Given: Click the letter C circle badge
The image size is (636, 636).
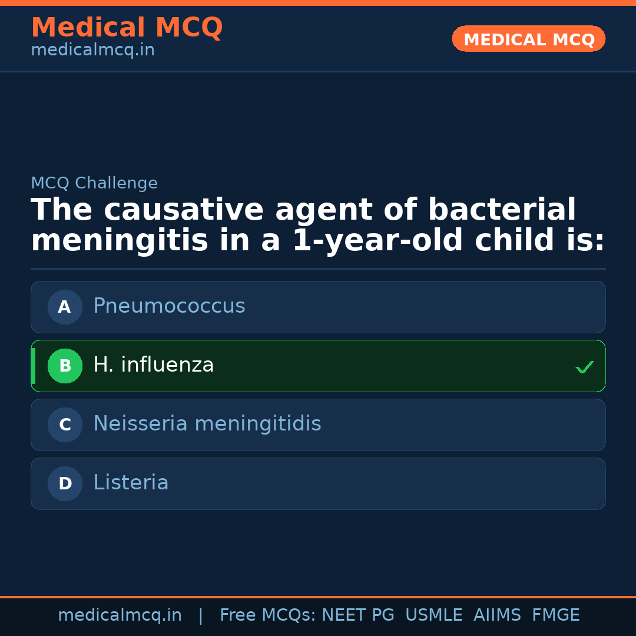Looking at the screenshot, I should [65, 425].
